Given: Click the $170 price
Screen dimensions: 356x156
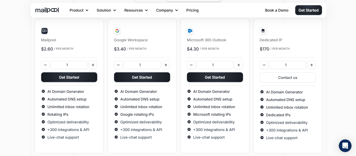Looking at the screenshot, I should click(265, 49).
